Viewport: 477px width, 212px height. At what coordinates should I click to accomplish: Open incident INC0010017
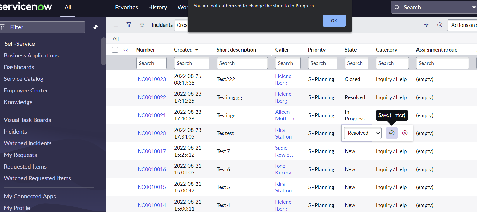(x=151, y=151)
